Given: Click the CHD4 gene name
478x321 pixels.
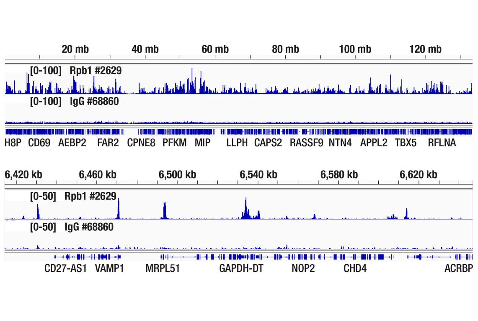Looking at the screenshot, I should [x=355, y=268].
